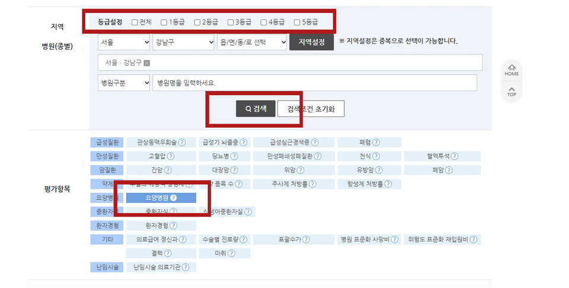This screenshot has height=288, width=569.
Task: Focus the hospital name input field
Action: 315,83
